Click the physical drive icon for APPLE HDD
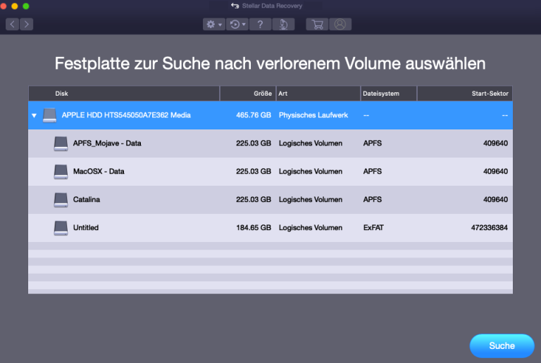Image resolution: width=541 pixels, height=363 pixels. tap(50, 115)
